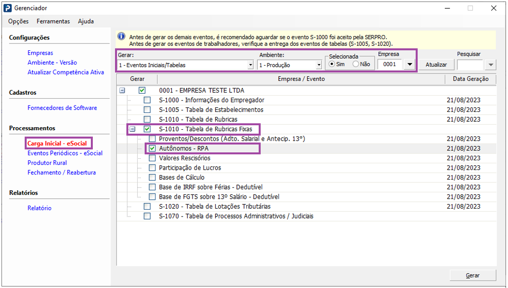Check the Valores Rescisórios checkbox

152,158
